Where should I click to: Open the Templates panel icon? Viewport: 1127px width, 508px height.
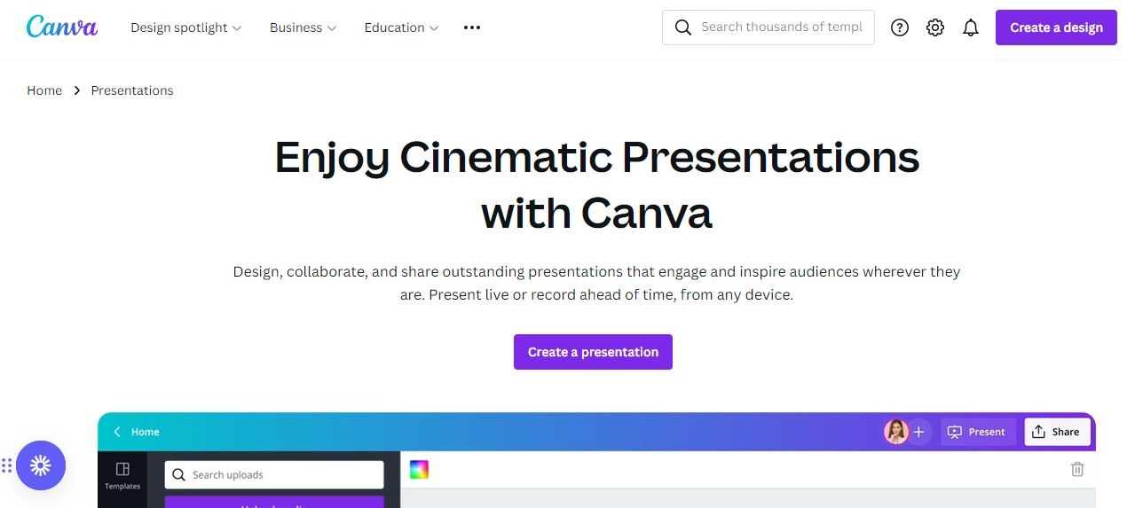[x=122, y=475]
